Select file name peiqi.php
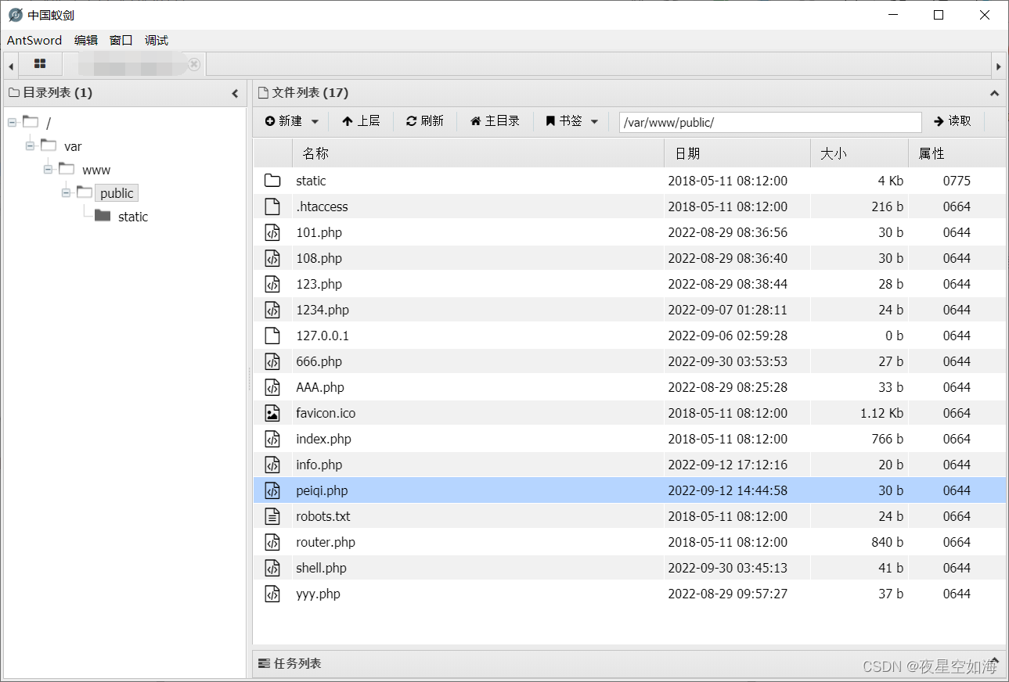 pyautogui.click(x=322, y=490)
